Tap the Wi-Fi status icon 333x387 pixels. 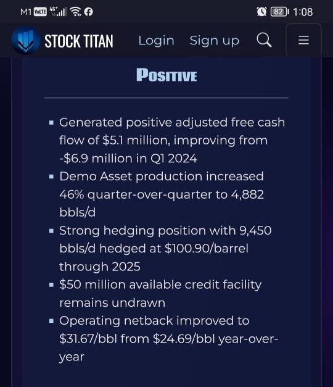75,11
